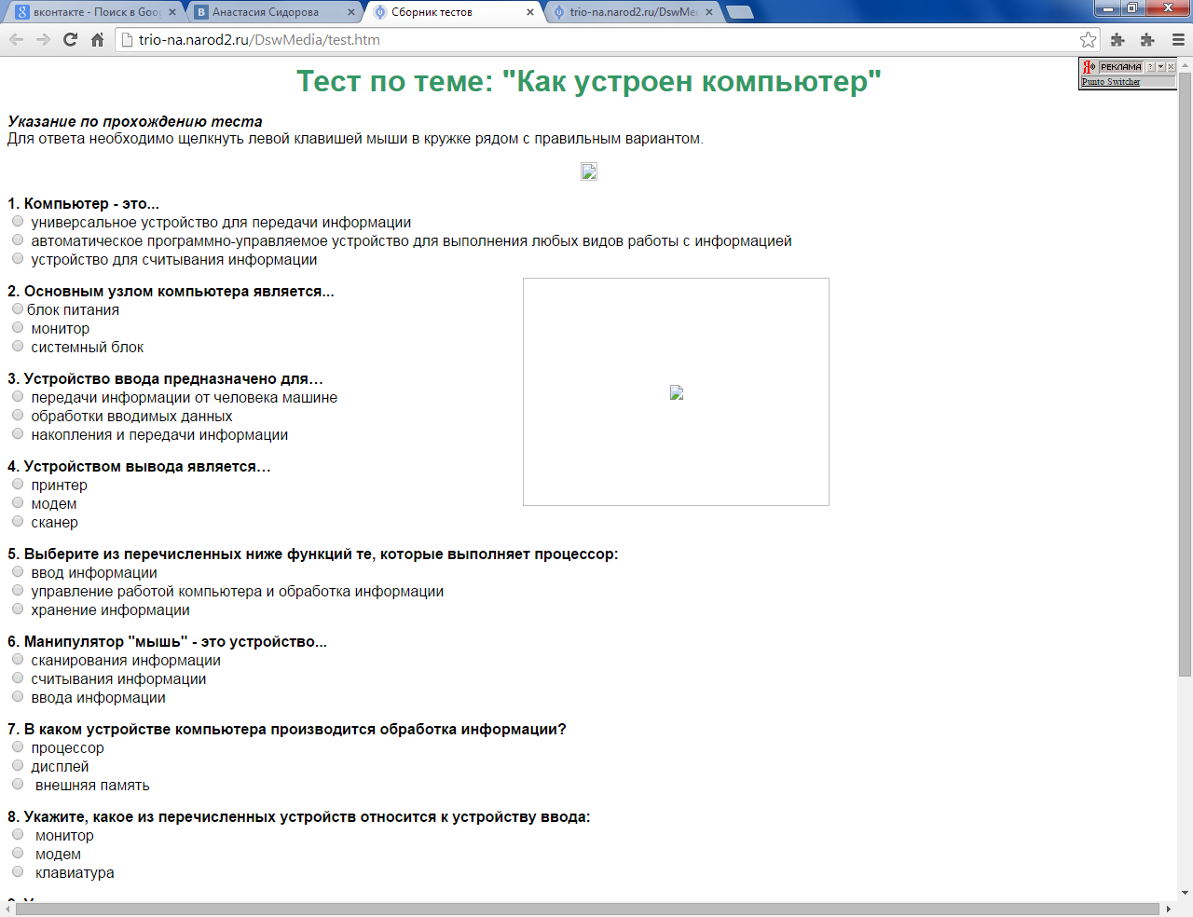Click the broken image icon under instructions
Image resolution: width=1193 pixels, height=917 pixels.
click(x=589, y=171)
